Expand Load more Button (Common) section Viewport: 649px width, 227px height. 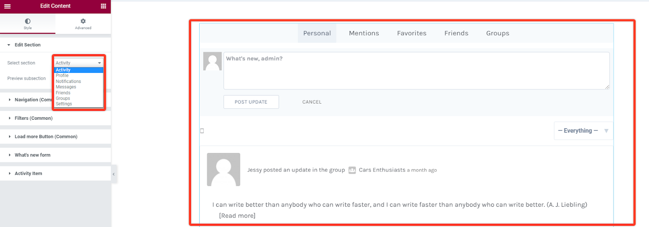(x=55, y=136)
